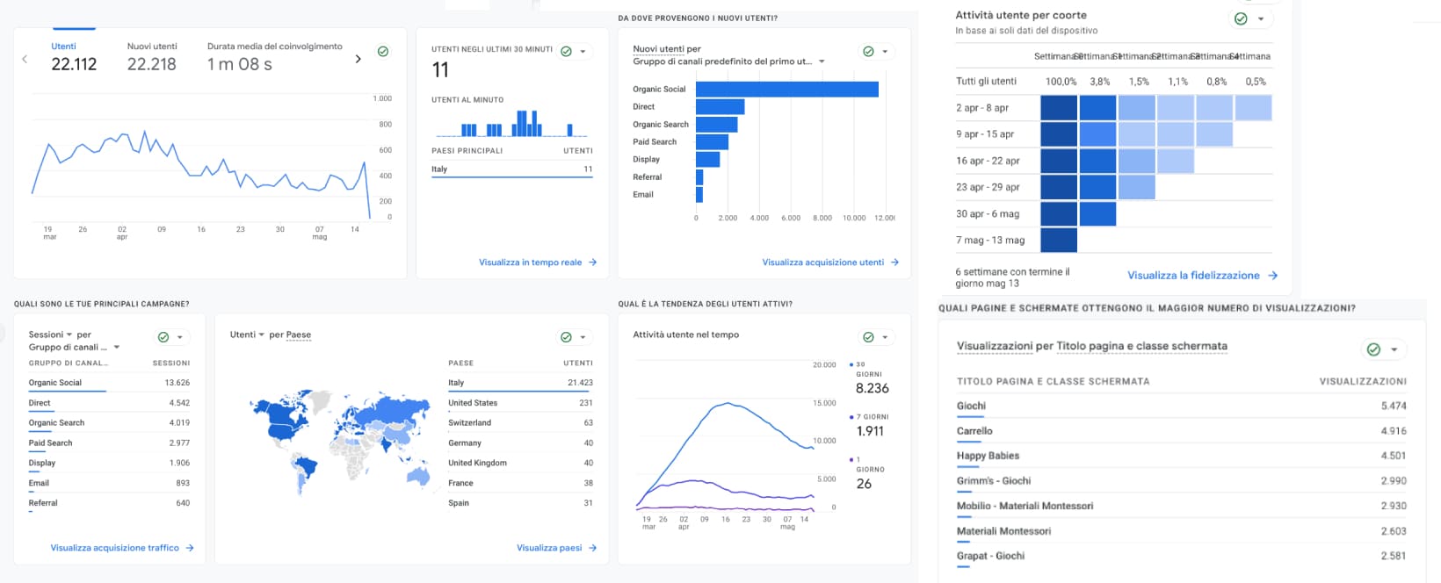Select the Utenti metric tab
Screen dimensions: 1441x583
(74, 58)
